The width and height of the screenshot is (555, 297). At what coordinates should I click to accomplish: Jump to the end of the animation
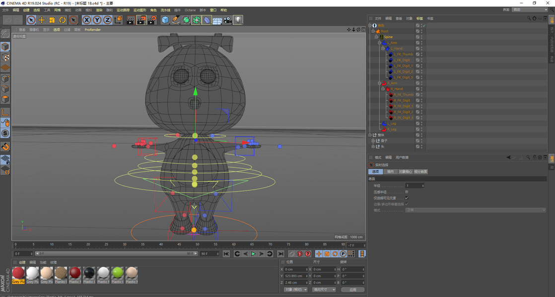tap(280, 253)
